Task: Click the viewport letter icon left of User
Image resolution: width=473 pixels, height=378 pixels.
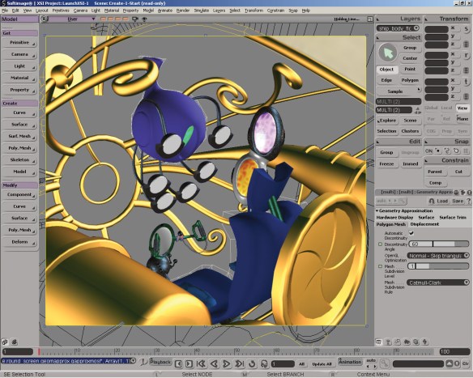Action: click(x=45, y=19)
